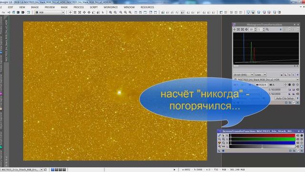Click the first blue channel box in status bar
This screenshot has width=305, height=172.
coord(52,170)
